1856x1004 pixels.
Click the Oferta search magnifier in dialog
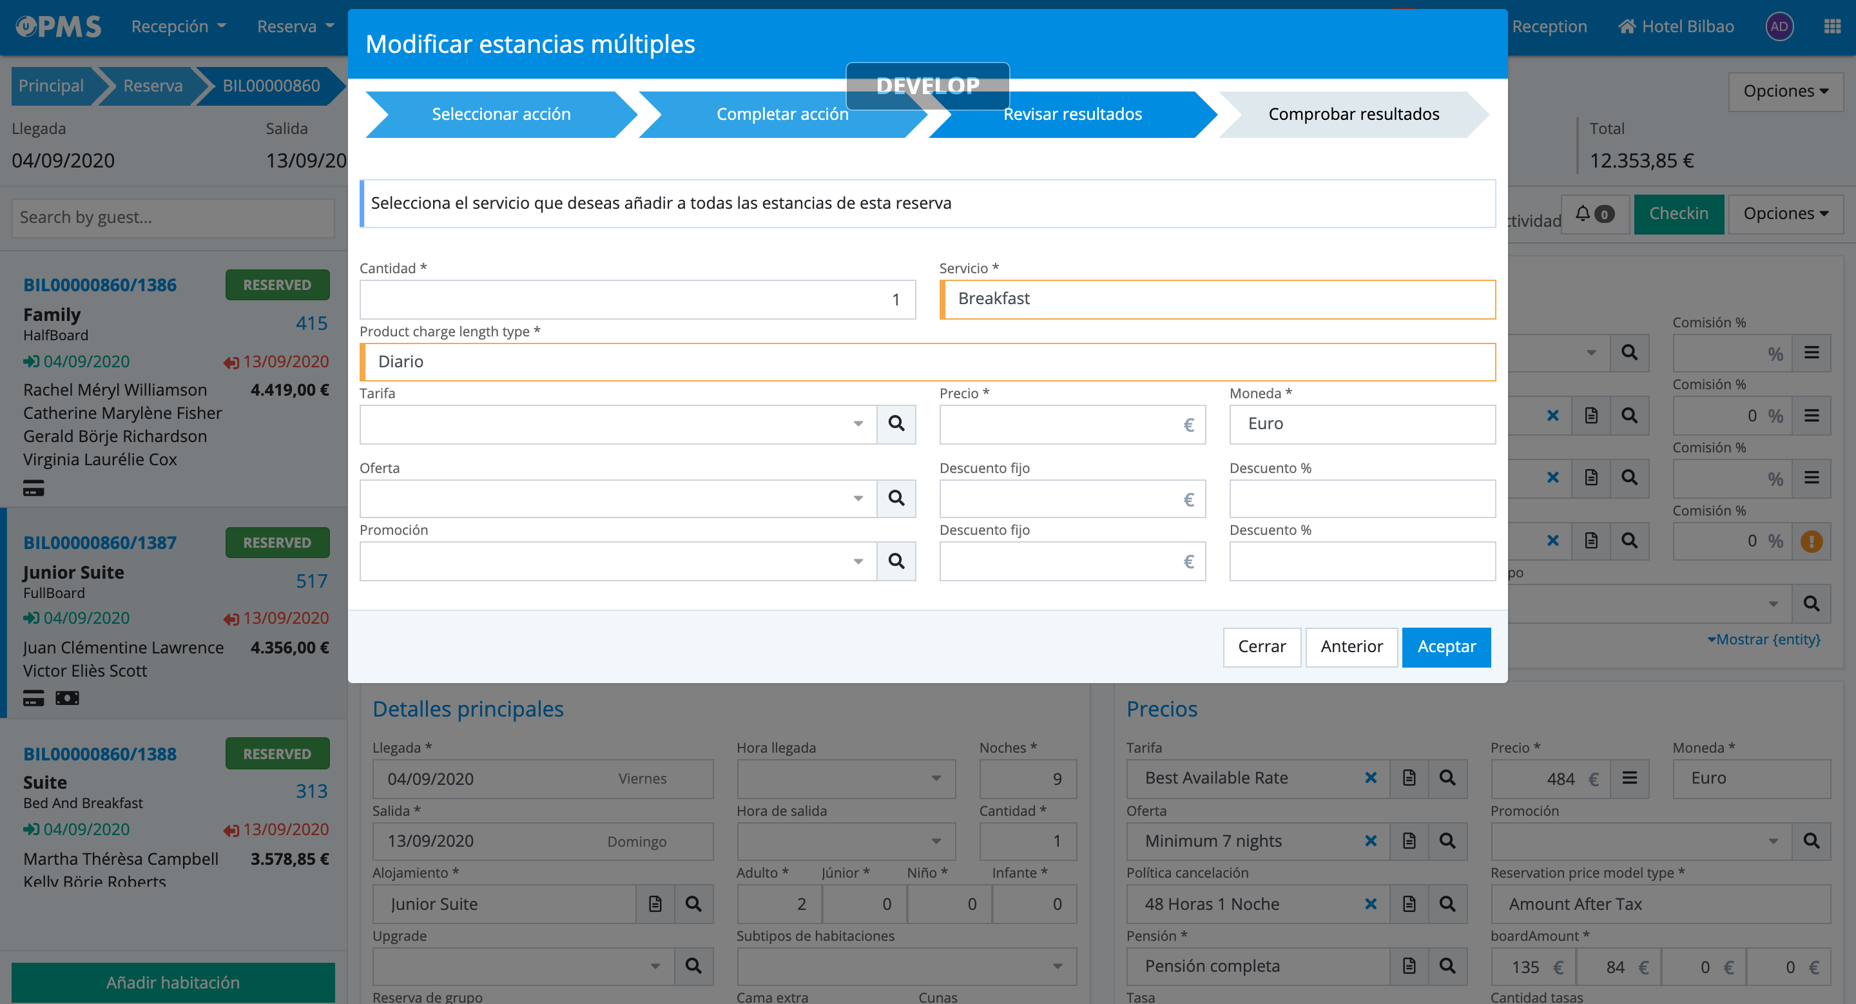[896, 498]
